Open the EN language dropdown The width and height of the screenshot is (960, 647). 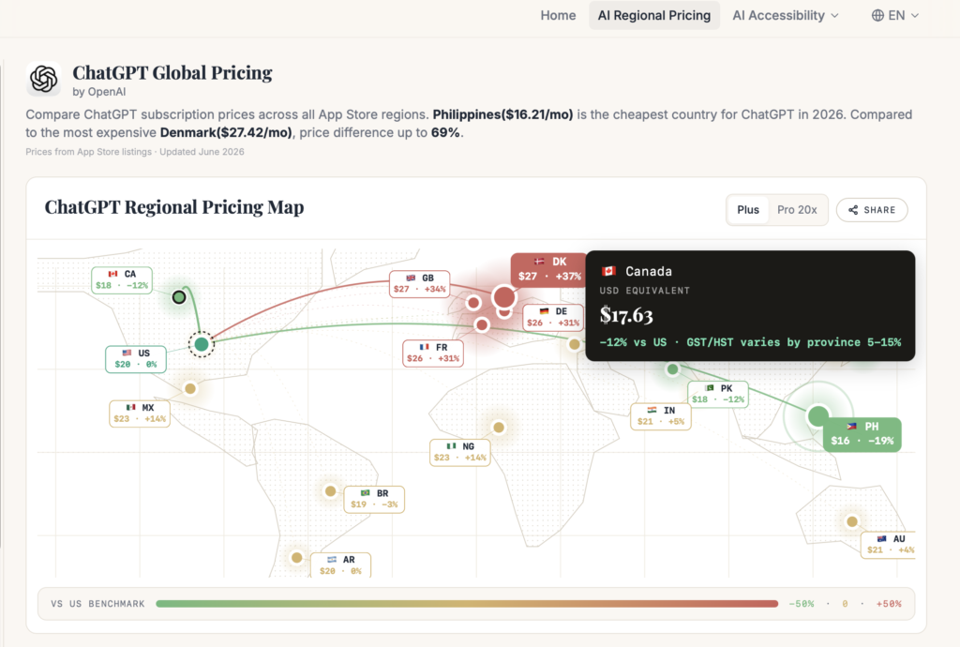(x=895, y=15)
